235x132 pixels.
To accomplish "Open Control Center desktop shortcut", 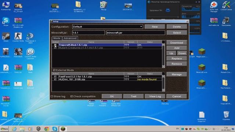I will point(226,6).
